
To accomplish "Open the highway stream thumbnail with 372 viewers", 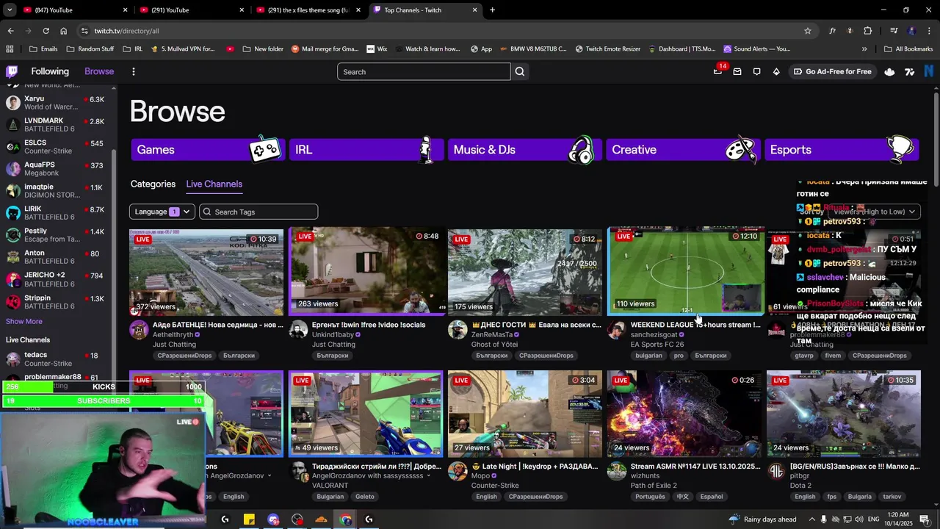I will point(206,272).
